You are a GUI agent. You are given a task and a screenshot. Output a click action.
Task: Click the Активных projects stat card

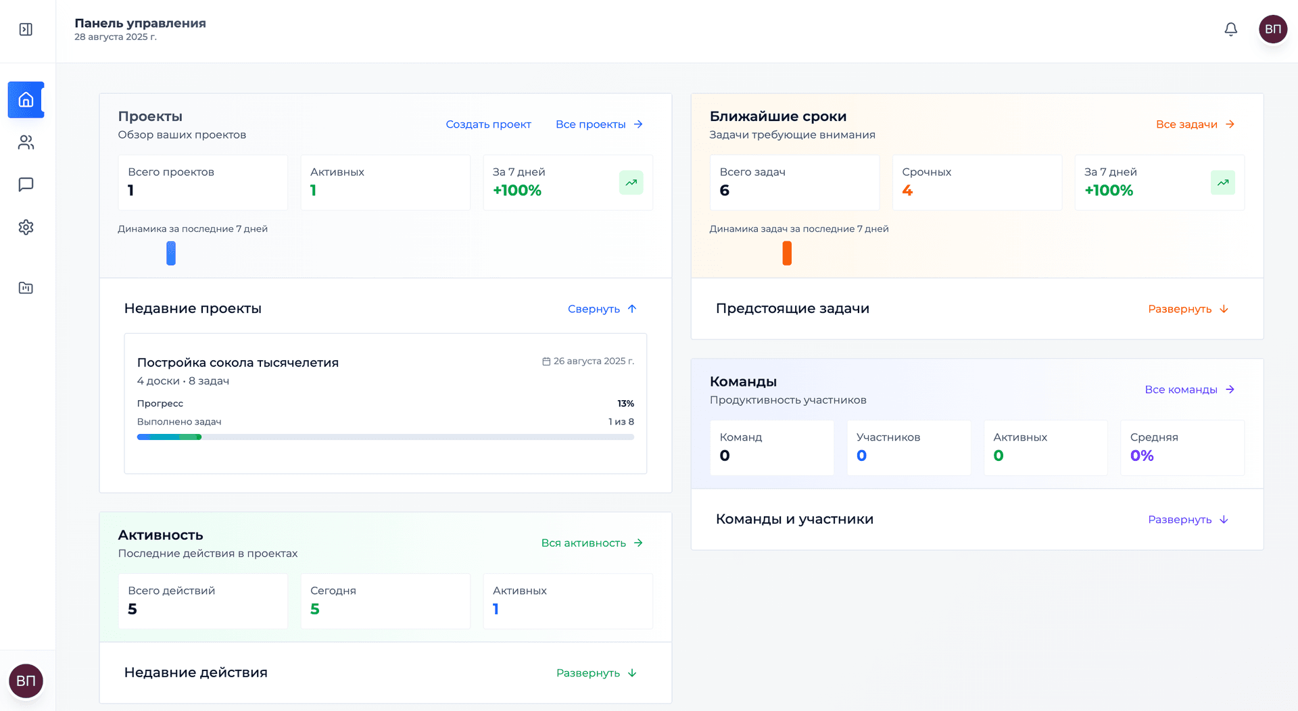click(385, 182)
